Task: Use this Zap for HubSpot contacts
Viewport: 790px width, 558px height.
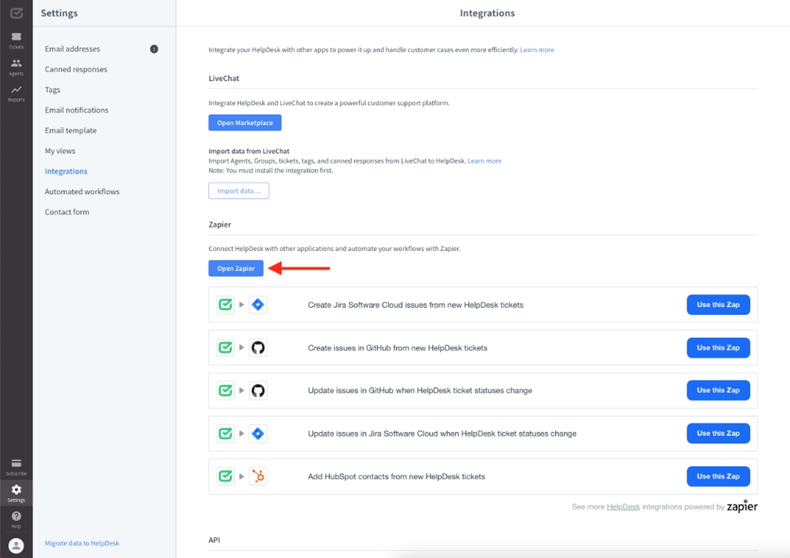Action: 718,476
